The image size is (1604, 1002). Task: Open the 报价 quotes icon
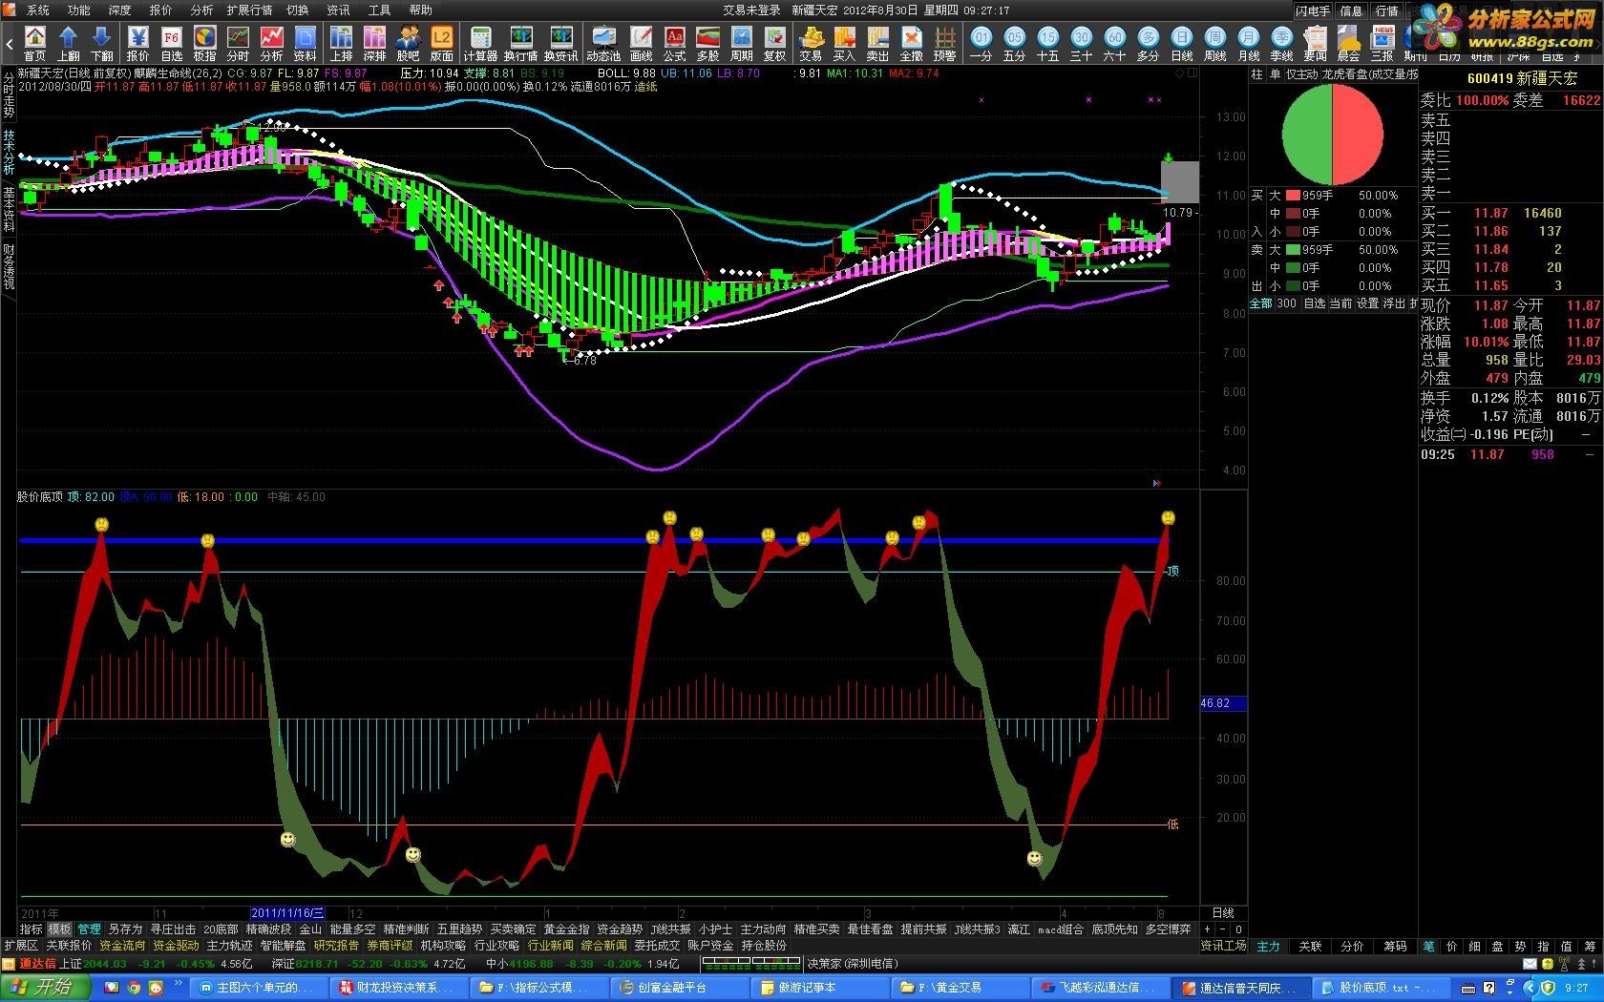point(137,44)
